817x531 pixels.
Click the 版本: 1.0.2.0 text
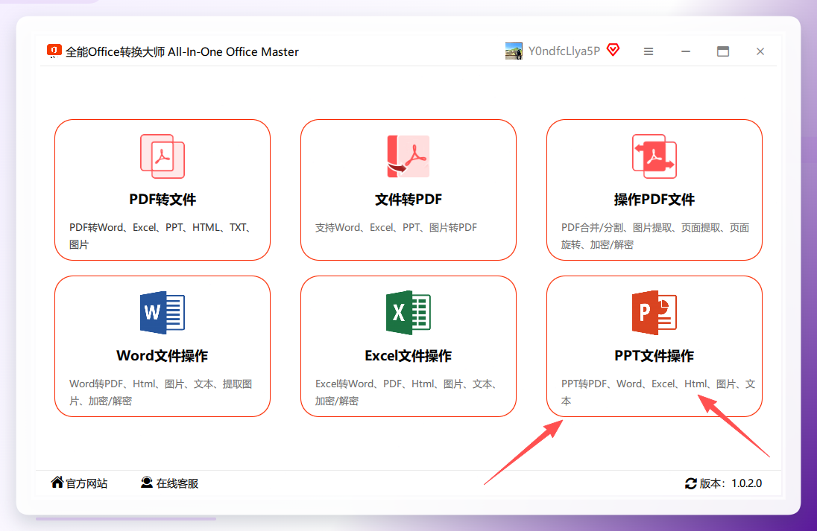[x=731, y=483]
